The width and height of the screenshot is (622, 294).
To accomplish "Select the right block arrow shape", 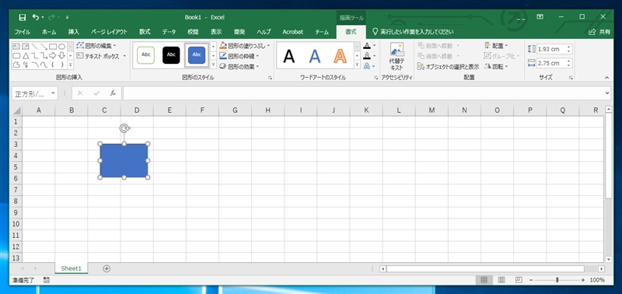I will point(53,55).
